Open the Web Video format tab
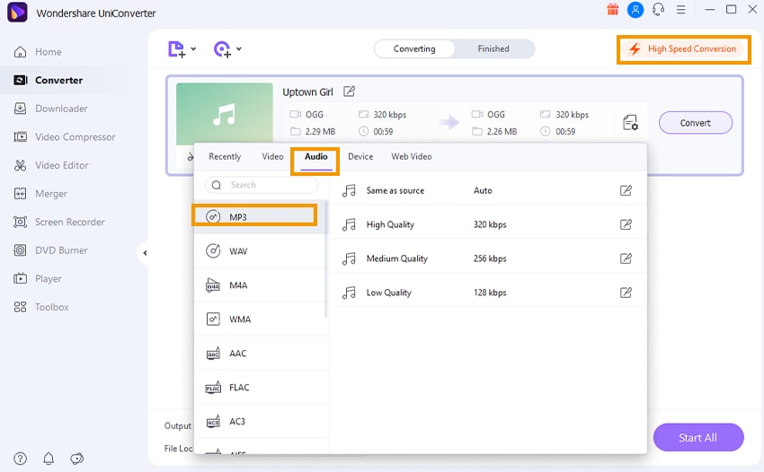Viewport: 764px width, 472px height. tap(412, 157)
